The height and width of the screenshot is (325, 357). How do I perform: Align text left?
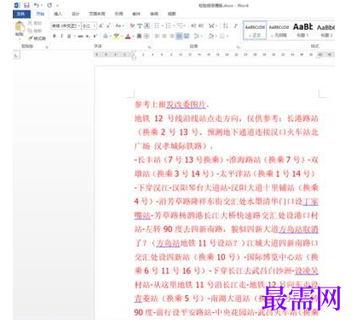pos(157,36)
